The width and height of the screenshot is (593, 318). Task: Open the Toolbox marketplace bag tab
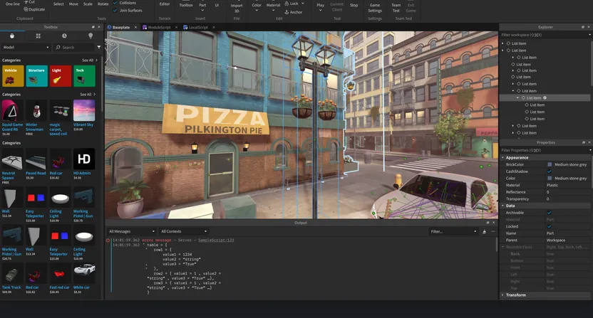(12, 36)
